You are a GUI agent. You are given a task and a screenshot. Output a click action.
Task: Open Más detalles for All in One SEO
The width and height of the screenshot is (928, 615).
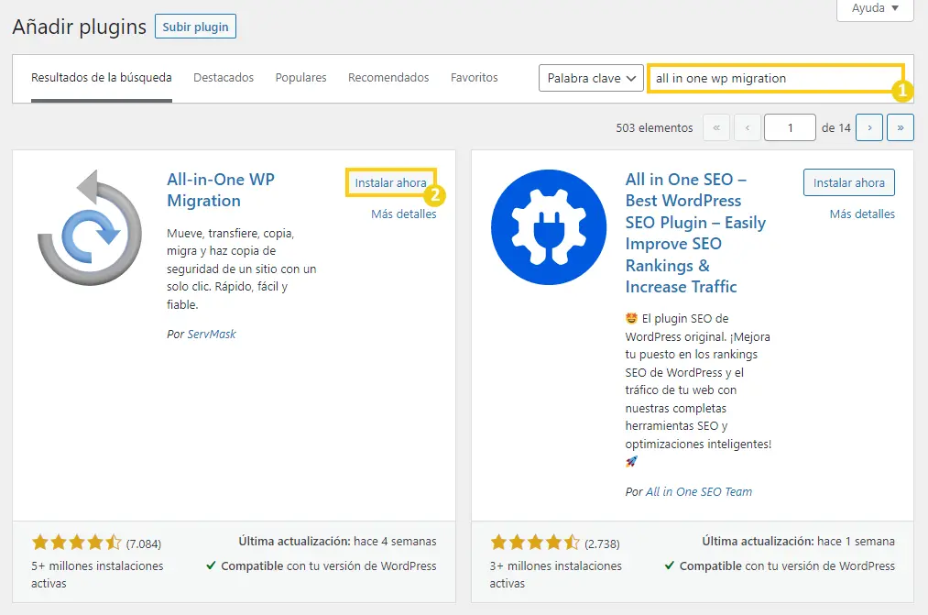862,214
